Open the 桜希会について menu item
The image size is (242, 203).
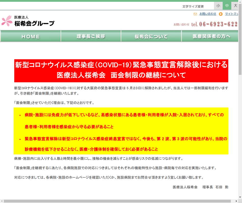point(151,36)
